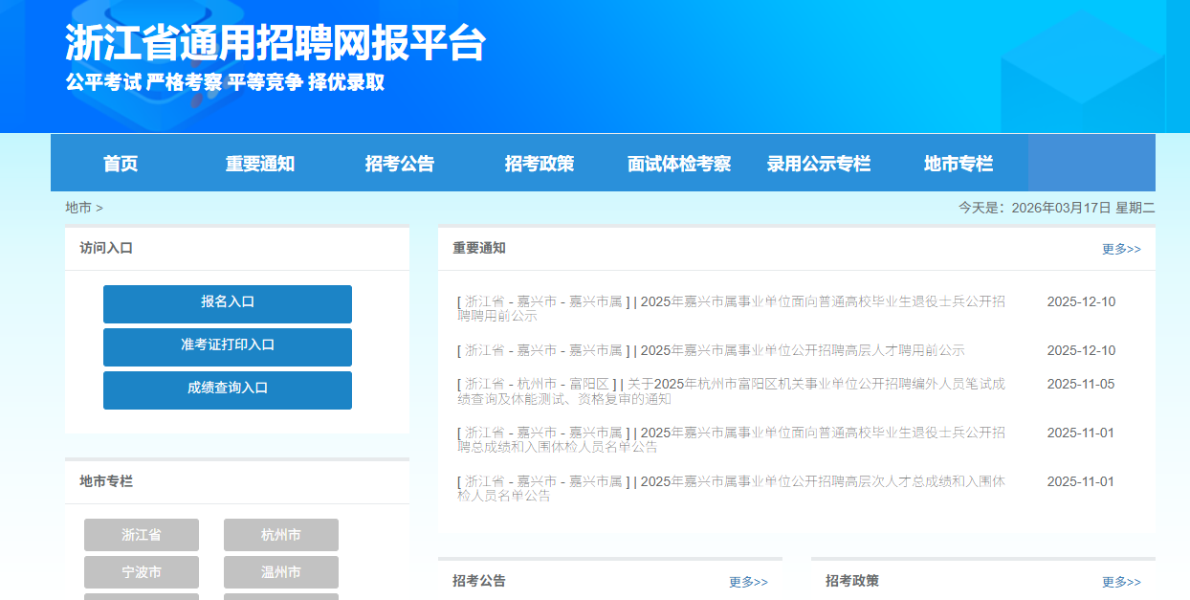
Task: Open the 重要通知 navigation menu item
Action: coord(258,163)
